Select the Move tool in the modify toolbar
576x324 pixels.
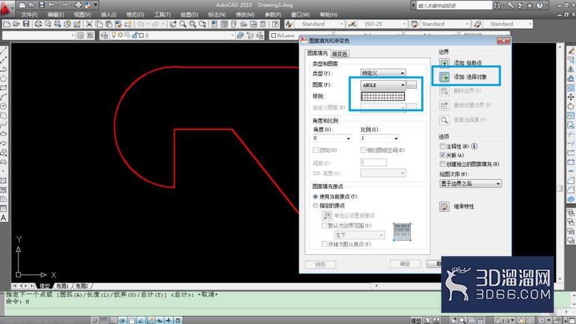[571, 97]
